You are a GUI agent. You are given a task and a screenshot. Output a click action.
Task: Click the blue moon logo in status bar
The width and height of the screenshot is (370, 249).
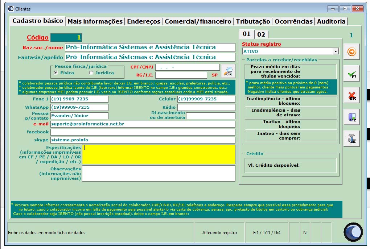point(353,232)
